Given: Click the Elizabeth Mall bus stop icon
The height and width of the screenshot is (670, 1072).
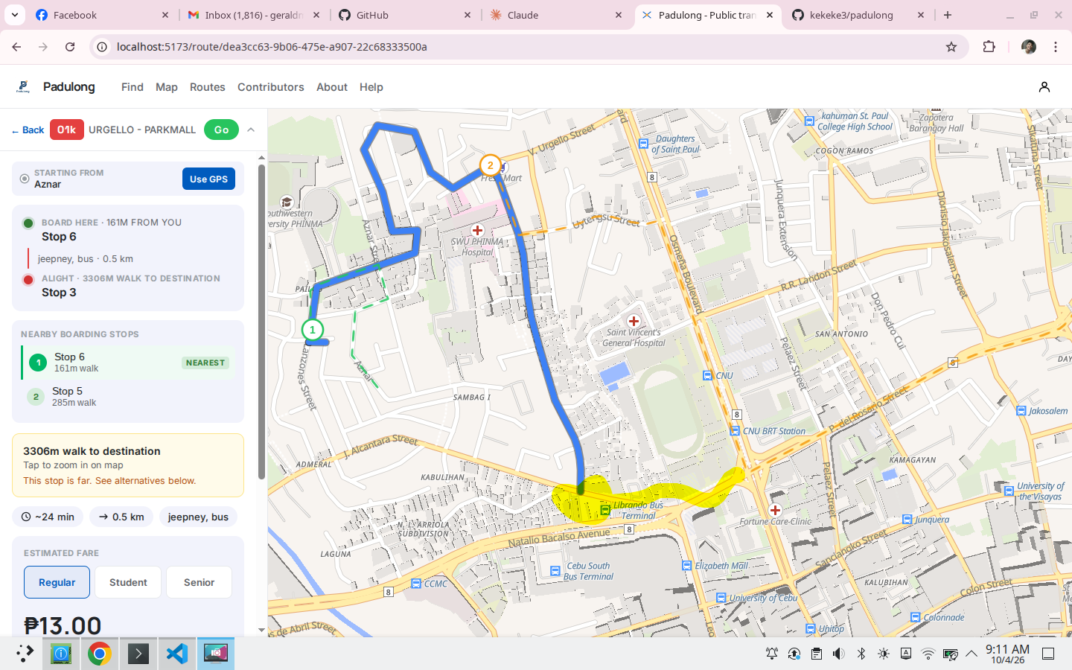Looking at the screenshot, I should [x=686, y=566].
